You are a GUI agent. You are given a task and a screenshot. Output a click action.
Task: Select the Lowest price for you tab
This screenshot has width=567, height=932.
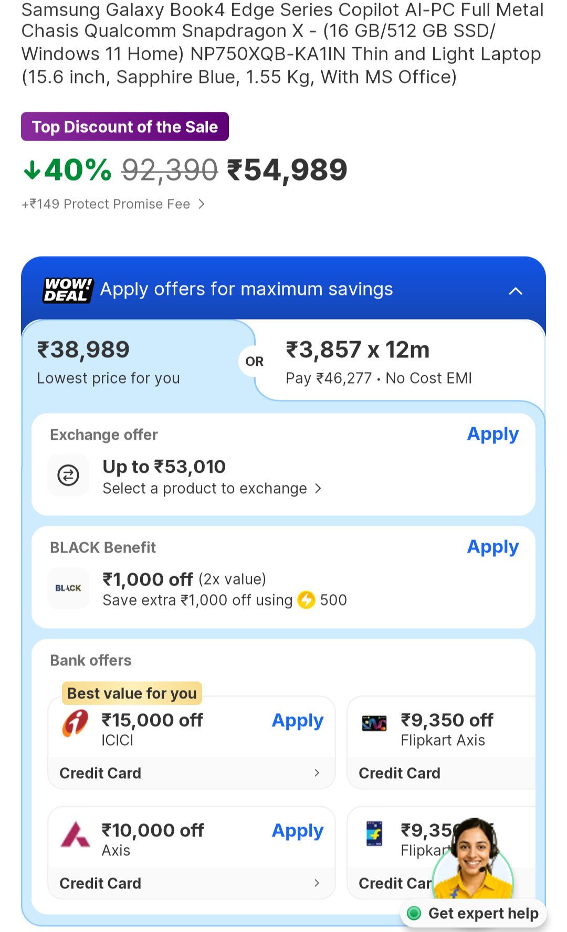131,362
